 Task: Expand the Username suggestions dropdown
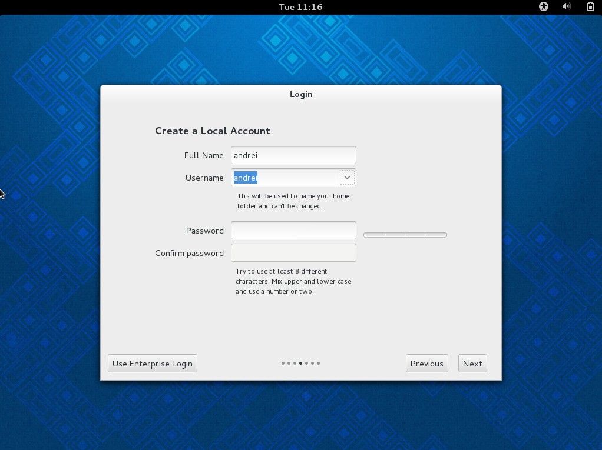pyautogui.click(x=347, y=177)
